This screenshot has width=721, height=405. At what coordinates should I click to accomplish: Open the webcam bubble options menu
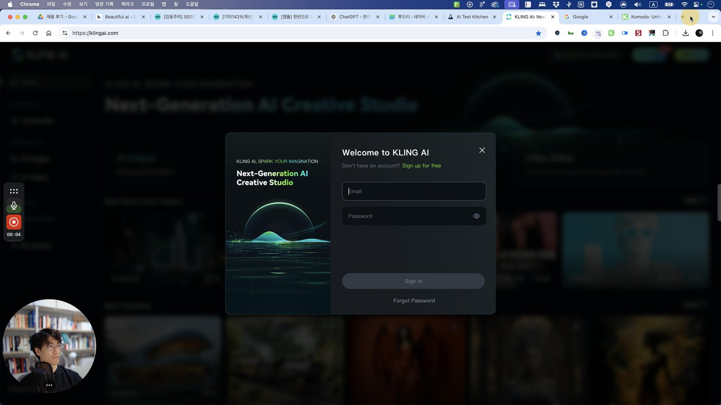coord(49,385)
